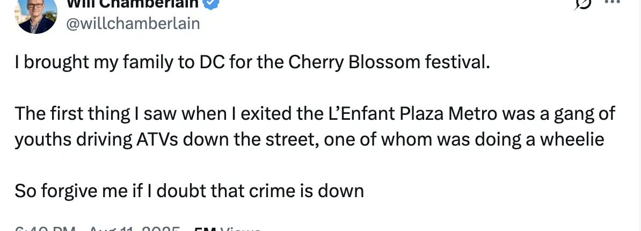Click the 'So forgive me' closing sentence
Image resolution: width=641 pixels, height=231 pixels.
tap(190, 191)
